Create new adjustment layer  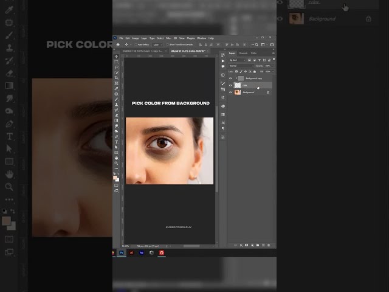[x=252, y=245]
